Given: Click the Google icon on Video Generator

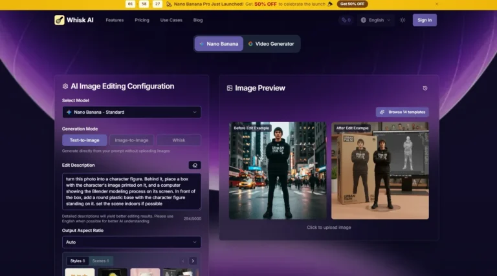Looking at the screenshot, I should (x=250, y=44).
